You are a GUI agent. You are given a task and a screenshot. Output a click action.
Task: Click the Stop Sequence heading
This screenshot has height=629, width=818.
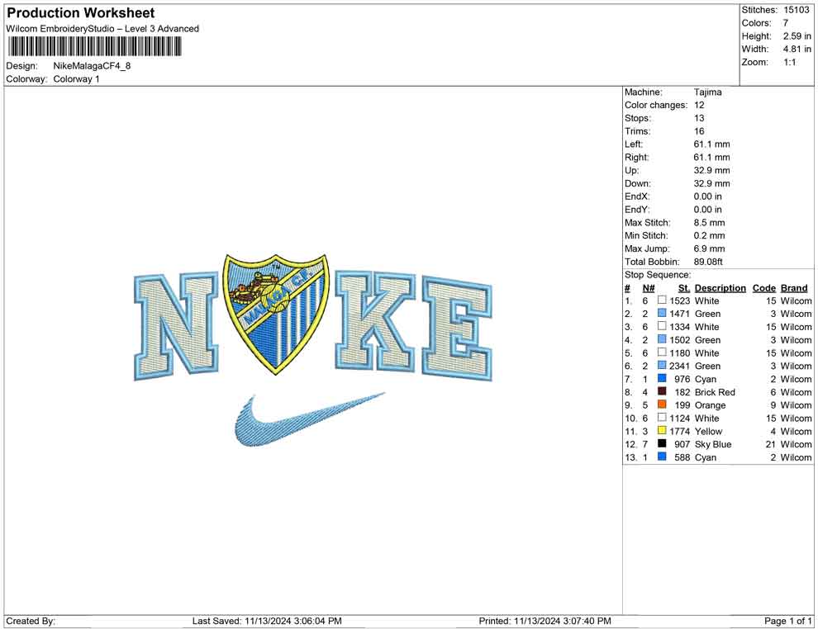[x=658, y=275]
